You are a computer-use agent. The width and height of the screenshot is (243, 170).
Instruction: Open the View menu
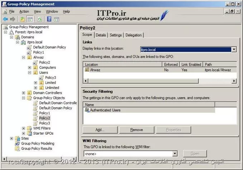38,11
